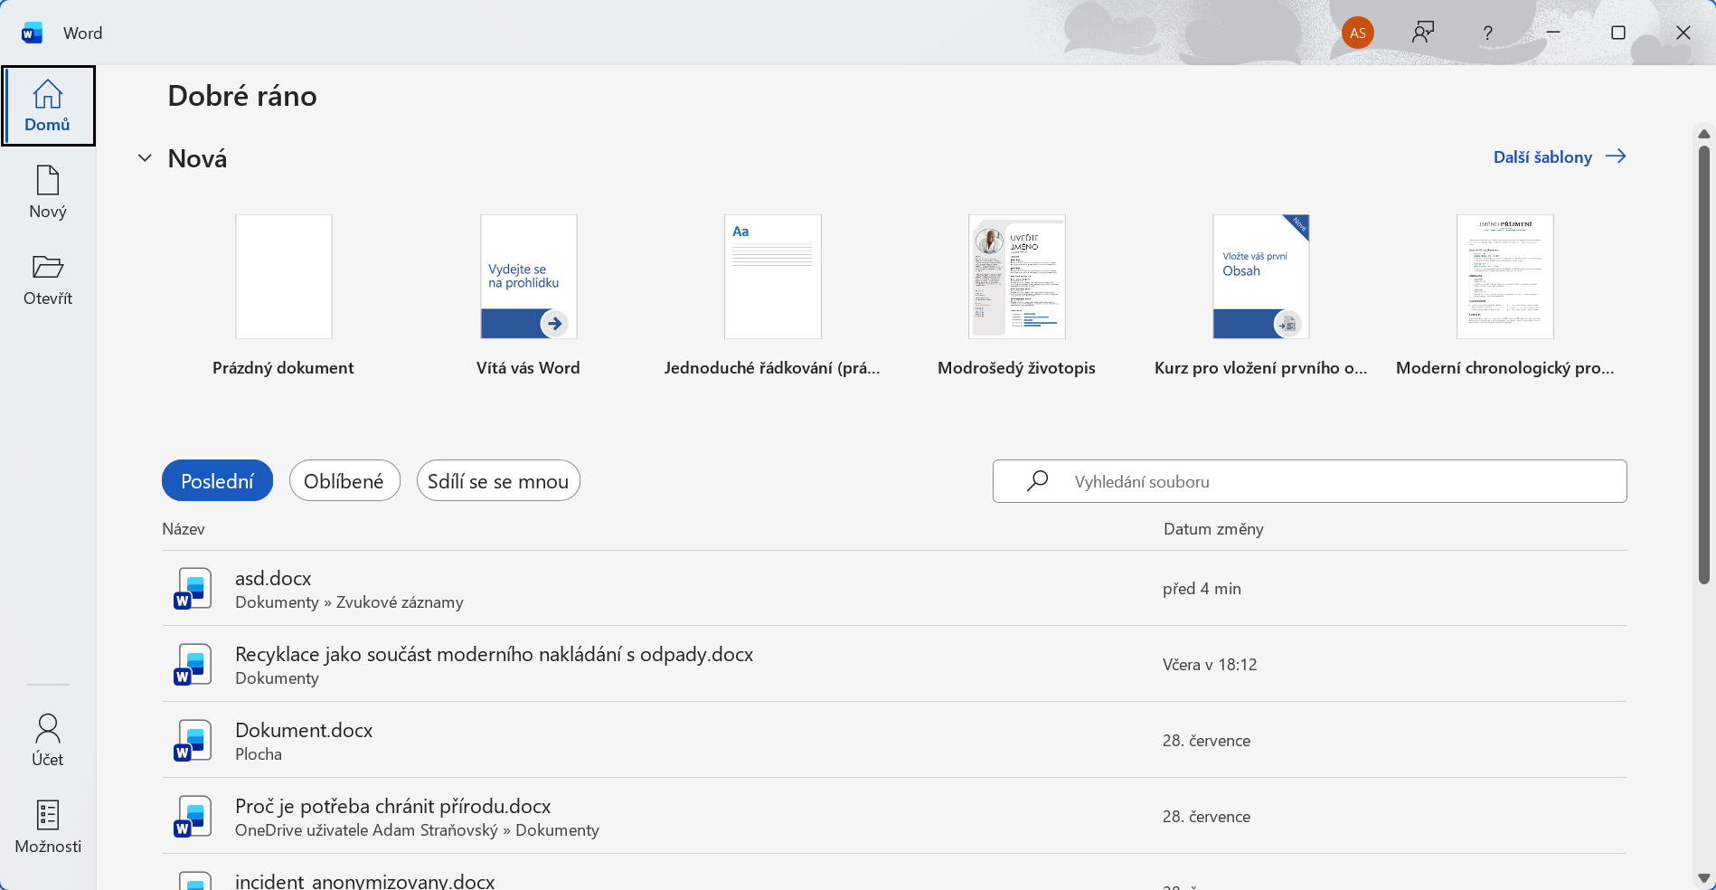Click 'Včera v 18:12' modification date
The image size is (1716, 890).
point(1210,665)
